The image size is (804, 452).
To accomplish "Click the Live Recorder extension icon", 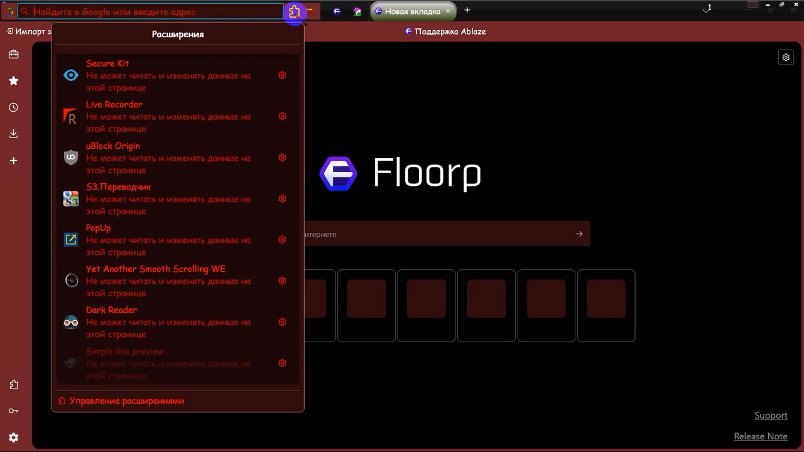I will 71,116.
